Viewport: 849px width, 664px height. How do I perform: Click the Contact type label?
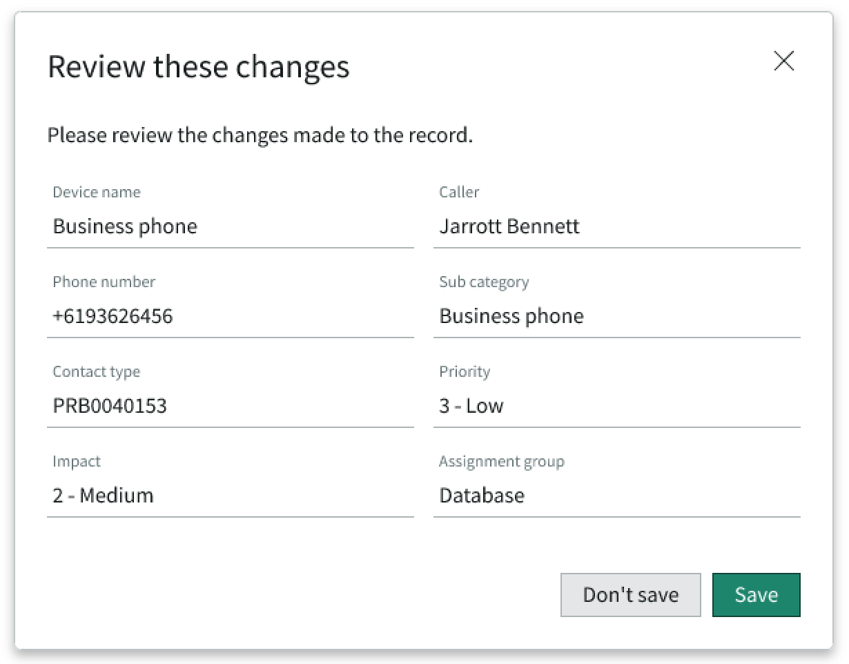97,371
